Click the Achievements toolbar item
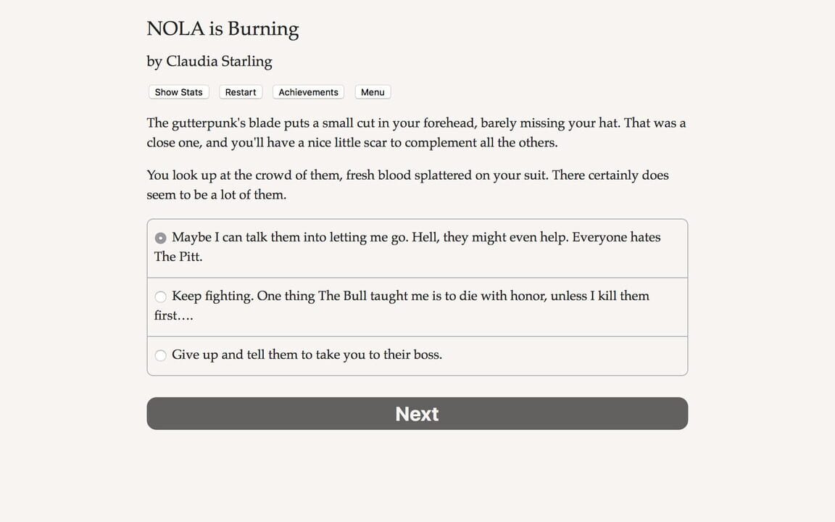This screenshot has width=835, height=522. [307, 92]
